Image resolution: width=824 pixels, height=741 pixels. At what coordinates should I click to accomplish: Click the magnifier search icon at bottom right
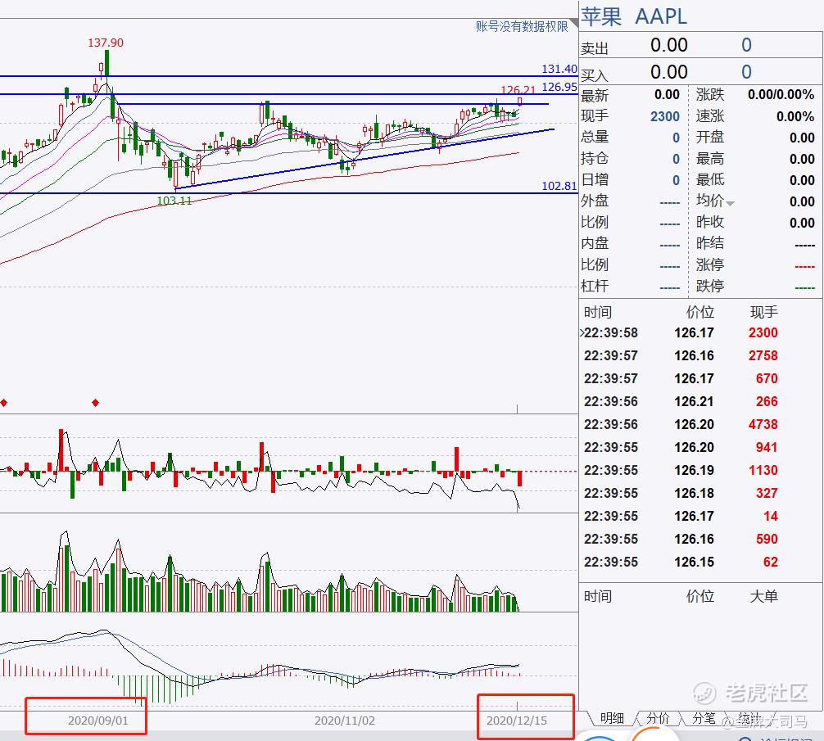pos(745,736)
